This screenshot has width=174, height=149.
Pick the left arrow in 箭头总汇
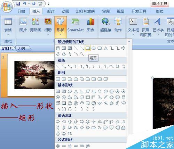click(x=64, y=122)
